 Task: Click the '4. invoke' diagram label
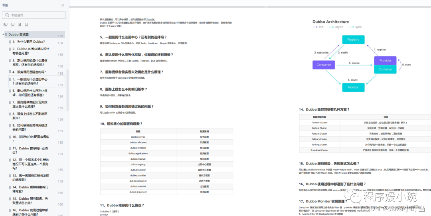coord(354,63)
